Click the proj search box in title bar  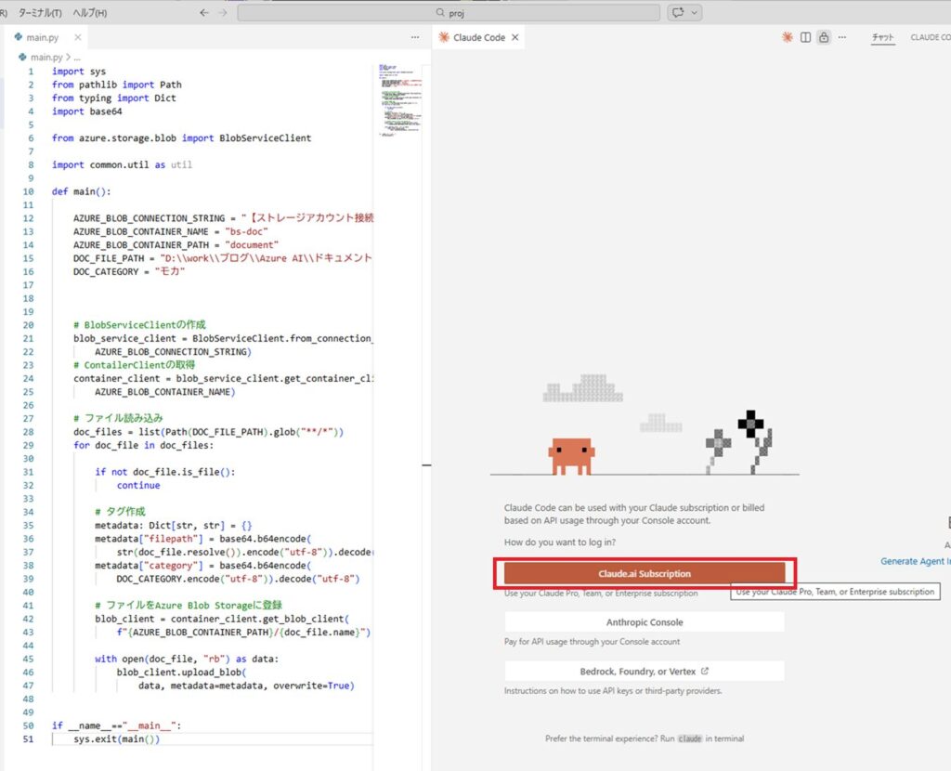[449, 13]
